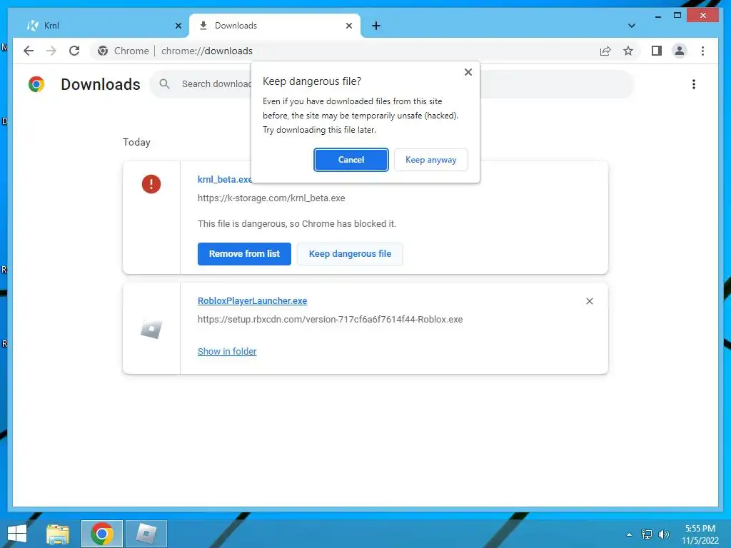Open Chrome's three-dot main menu

click(x=702, y=51)
